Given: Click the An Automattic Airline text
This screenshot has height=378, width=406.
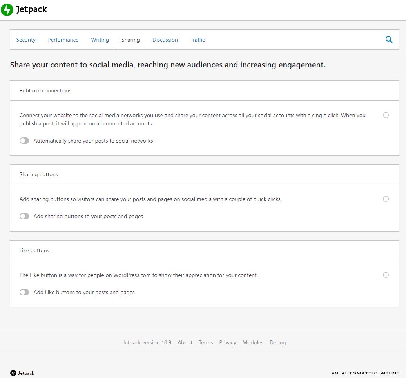Looking at the screenshot, I should [365, 373].
